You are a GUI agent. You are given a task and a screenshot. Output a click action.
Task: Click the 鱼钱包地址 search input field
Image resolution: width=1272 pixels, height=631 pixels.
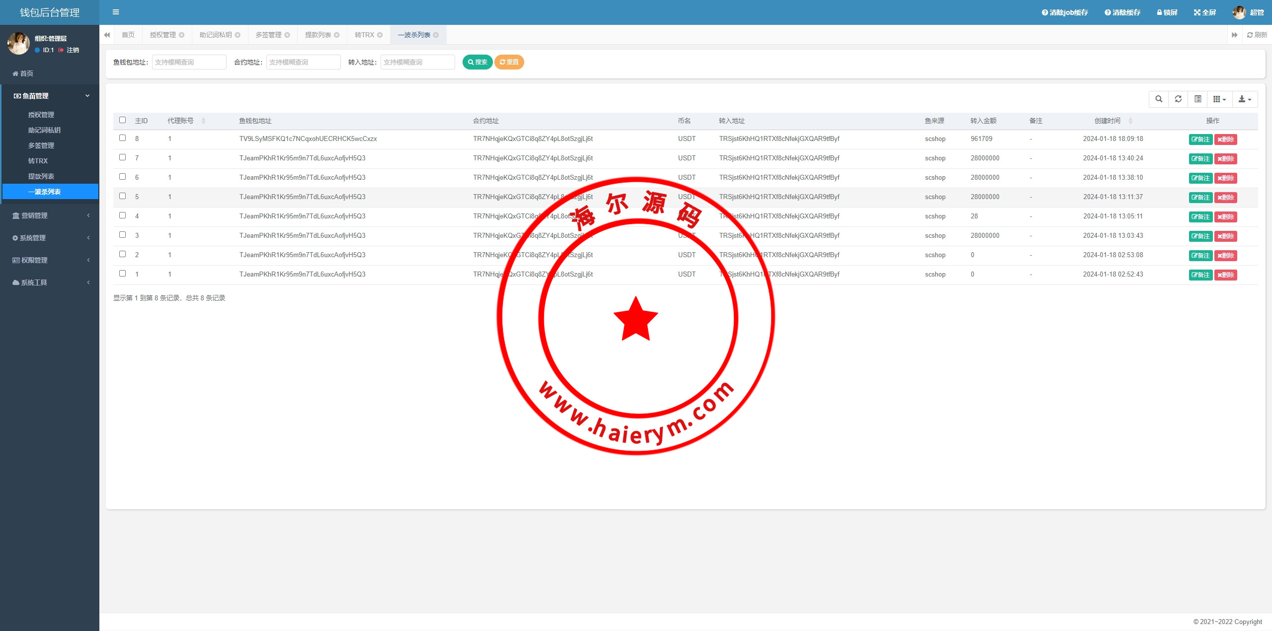(x=189, y=62)
